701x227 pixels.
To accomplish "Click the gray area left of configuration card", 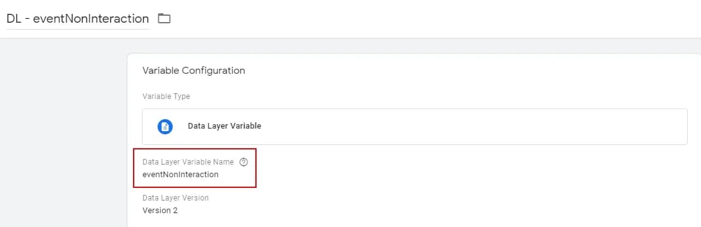I will [64, 134].
